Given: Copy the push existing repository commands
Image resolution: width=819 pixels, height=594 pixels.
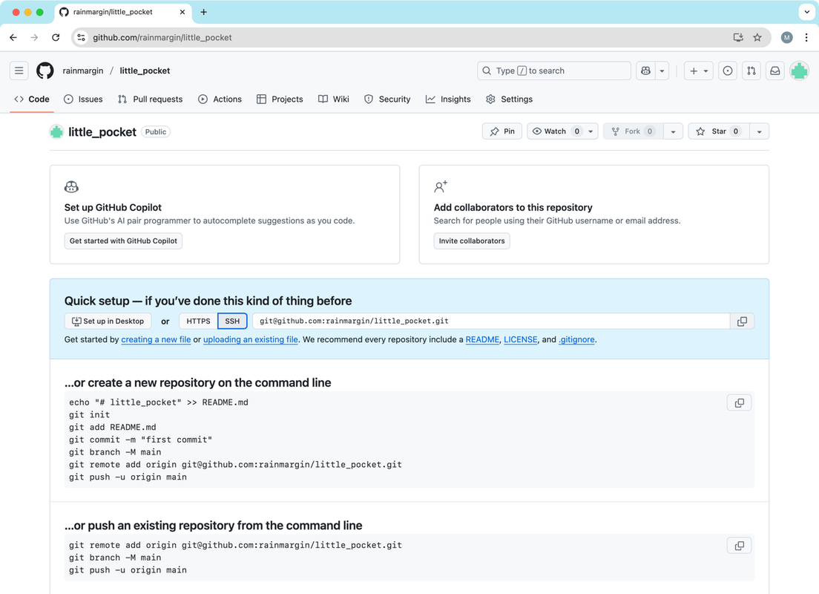Looking at the screenshot, I should 739,546.
